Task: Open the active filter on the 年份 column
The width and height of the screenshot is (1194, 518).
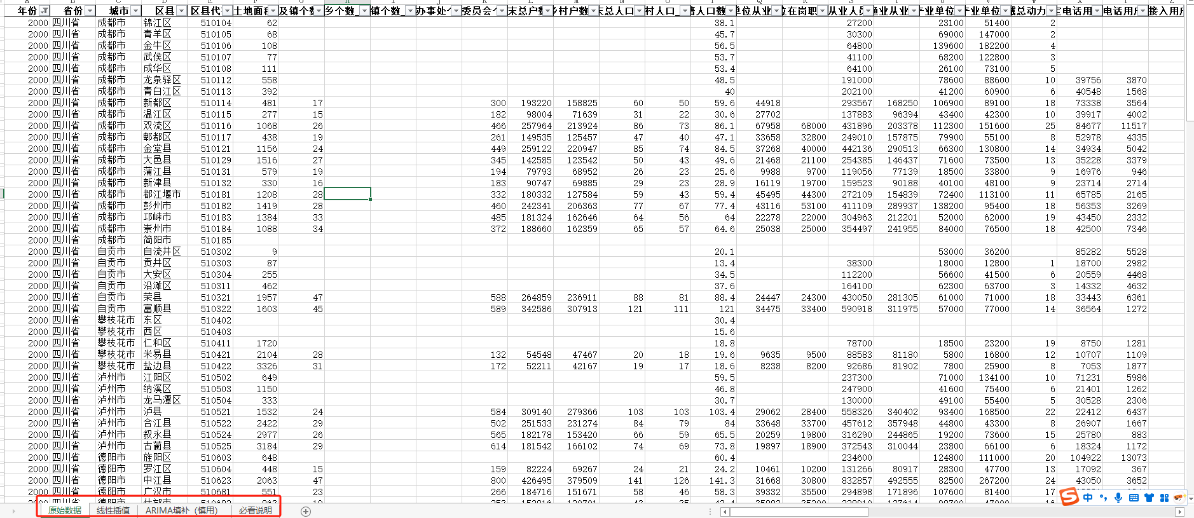Action: click(x=45, y=11)
